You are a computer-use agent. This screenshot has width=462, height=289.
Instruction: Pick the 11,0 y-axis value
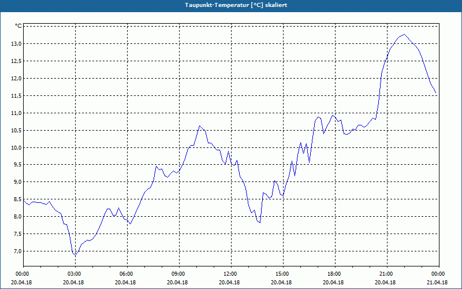coord(17,113)
